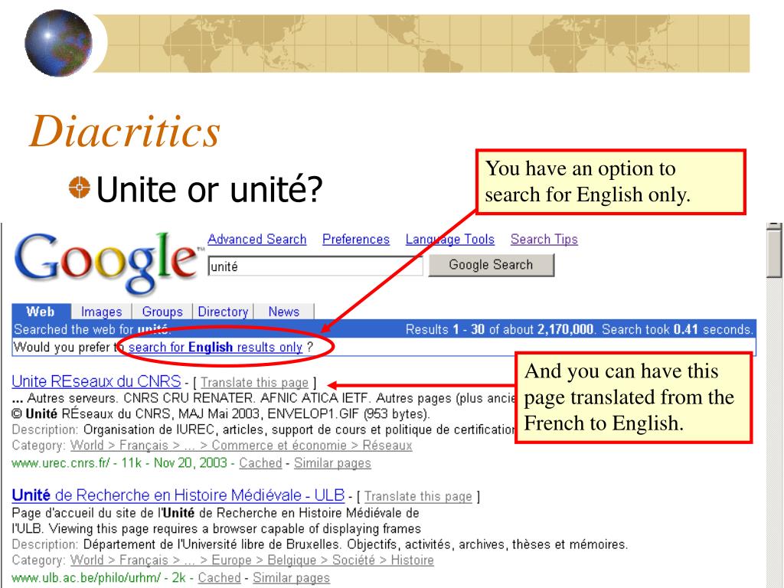Screen dimensions: 784x588
Task: Open the Société category link
Action: (354, 560)
